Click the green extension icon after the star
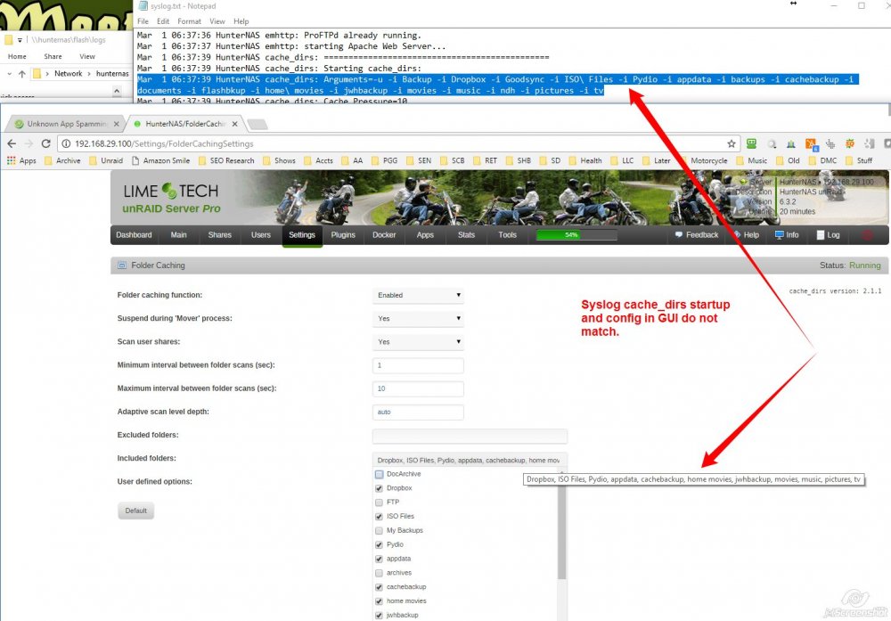This screenshot has width=891, height=621. 751,143
